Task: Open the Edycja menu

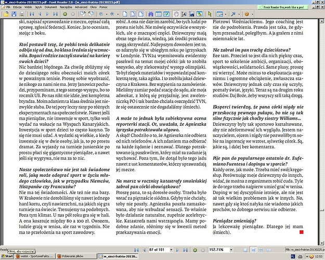Action: (x=17, y=7)
